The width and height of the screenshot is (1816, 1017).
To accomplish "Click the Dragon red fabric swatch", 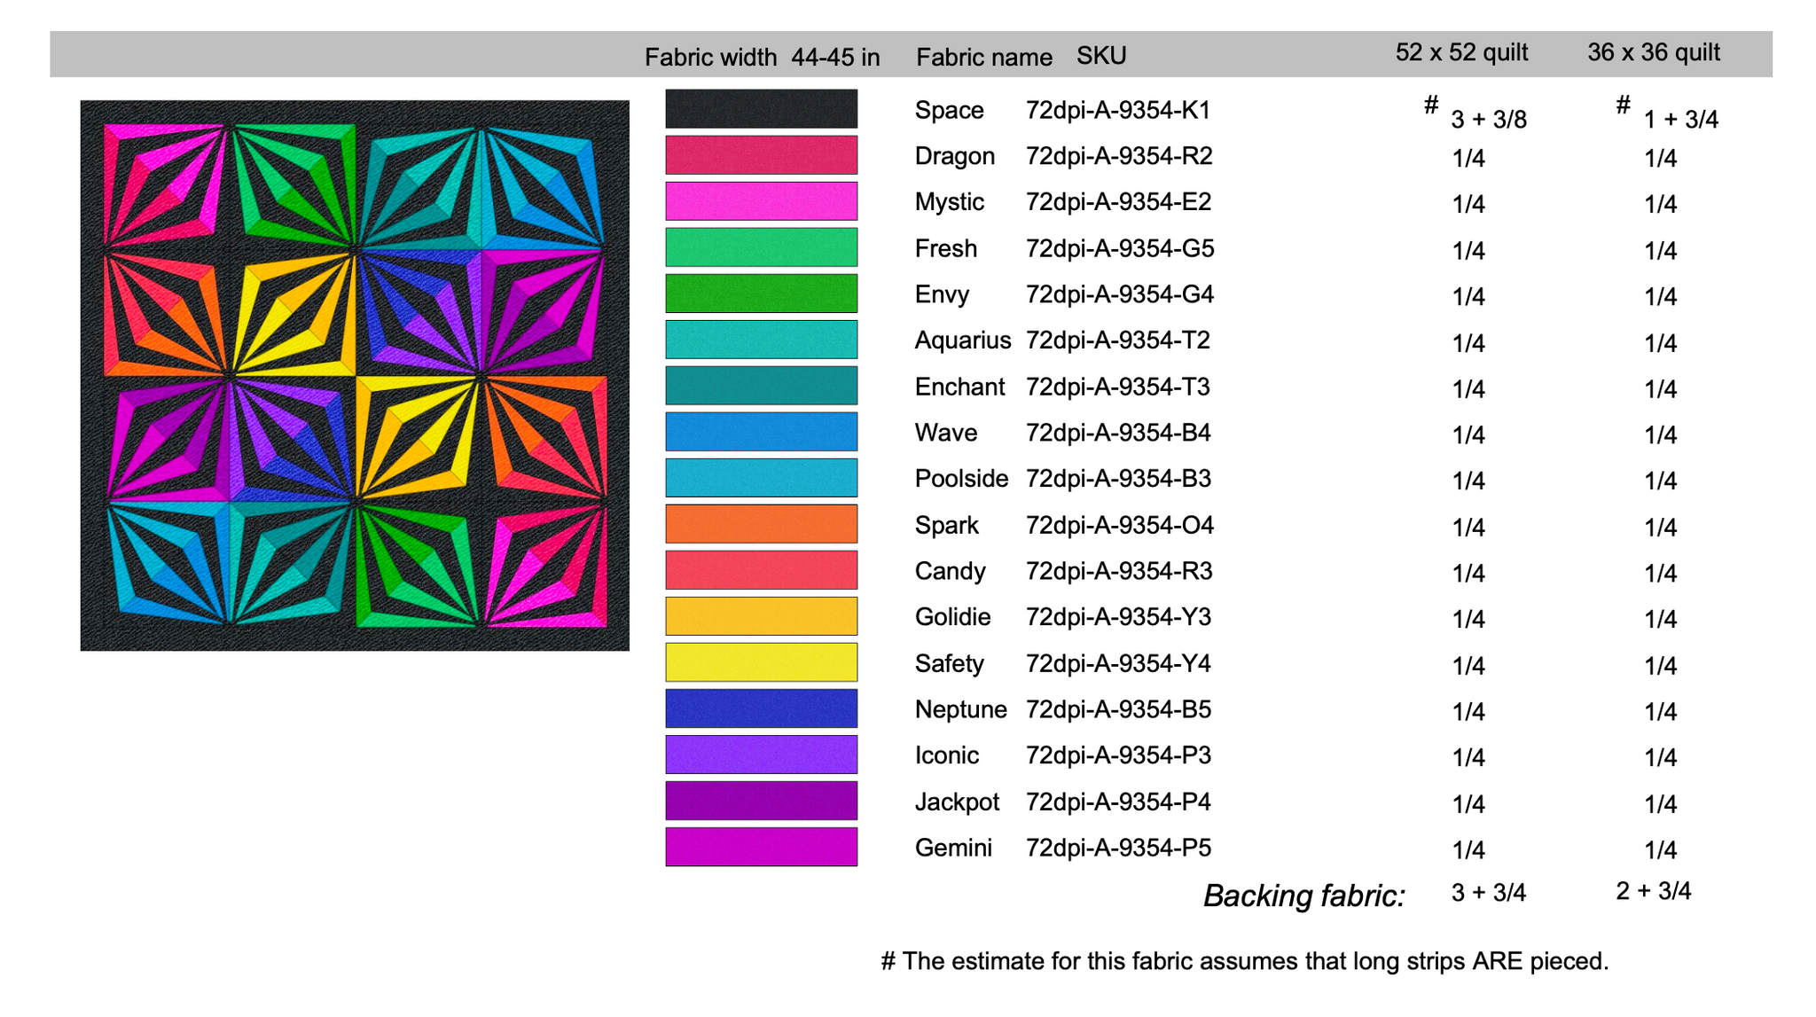I will pyautogui.click(x=761, y=155).
